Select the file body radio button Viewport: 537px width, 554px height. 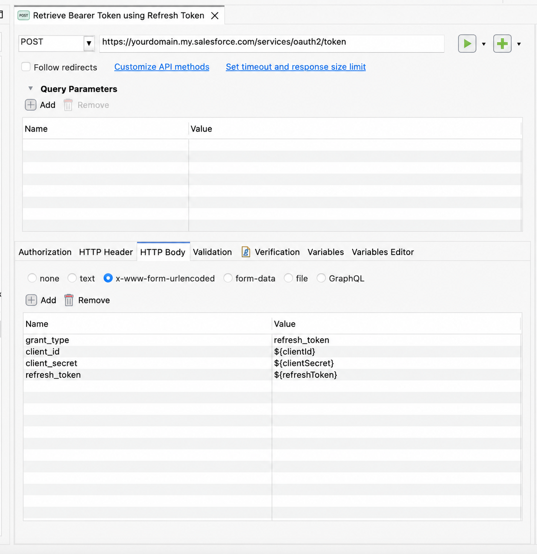pyautogui.click(x=288, y=278)
